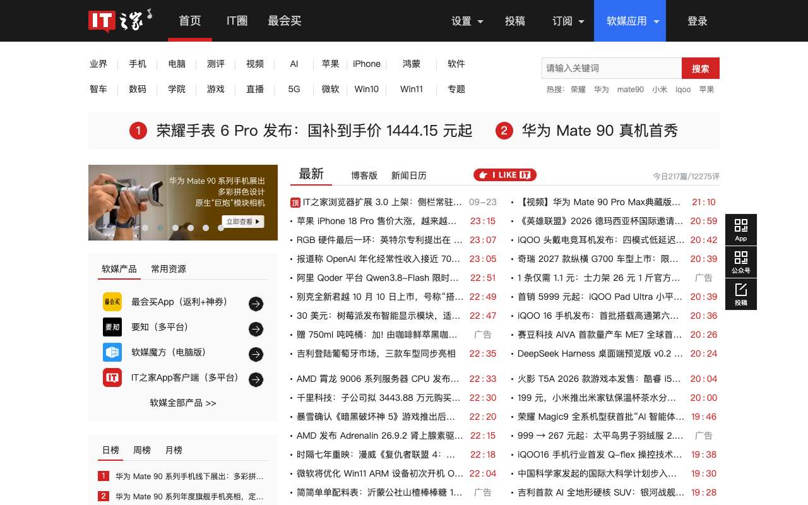Click the I LIKE IT badge

tap(505, 175)
